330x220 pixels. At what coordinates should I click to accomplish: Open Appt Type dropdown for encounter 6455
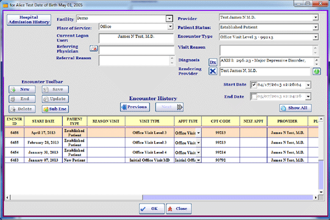coord(198,142)
